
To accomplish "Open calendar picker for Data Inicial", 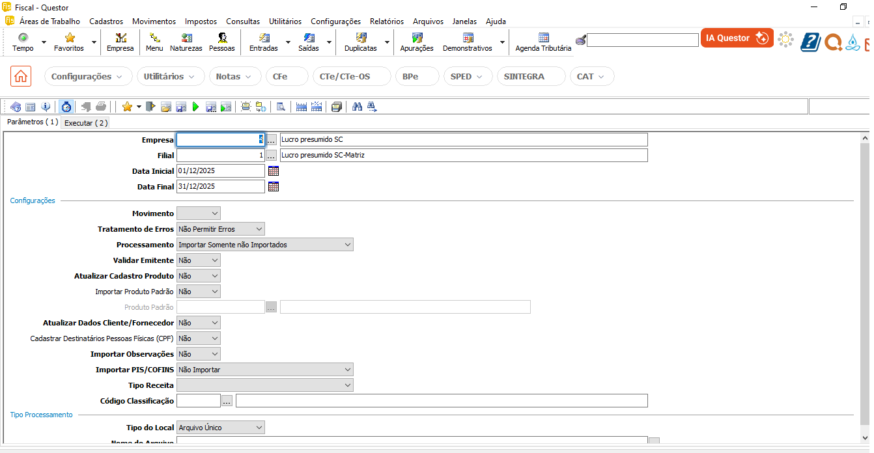I will pos(274,171).
